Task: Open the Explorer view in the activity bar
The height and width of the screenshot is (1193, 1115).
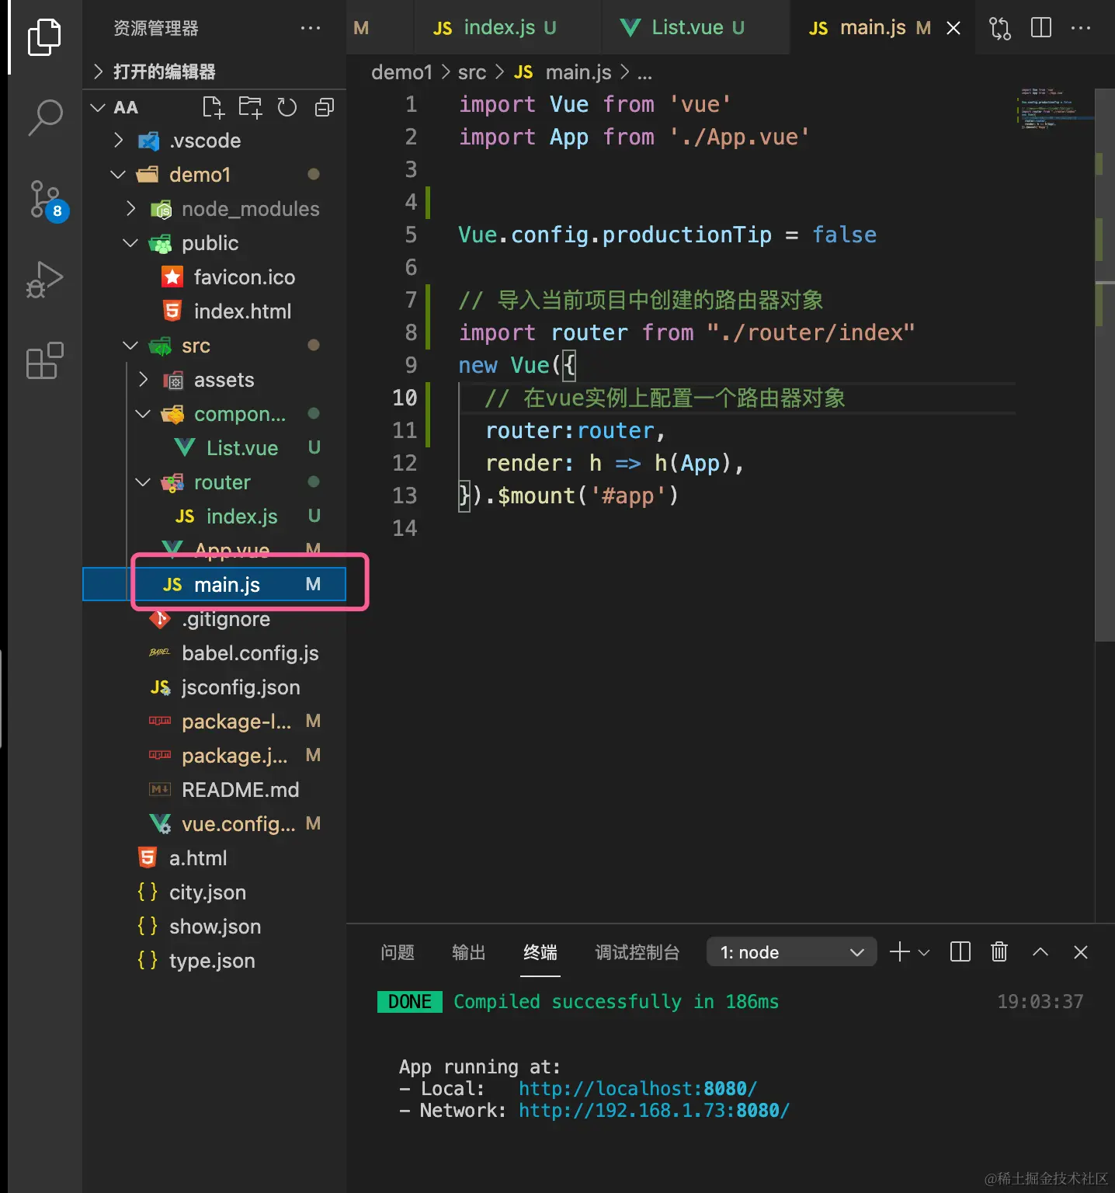Action: point(44,37)
